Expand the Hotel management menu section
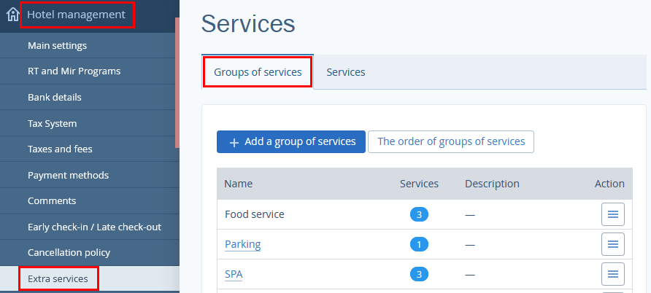Screen dimensions: 651x293 77,15
